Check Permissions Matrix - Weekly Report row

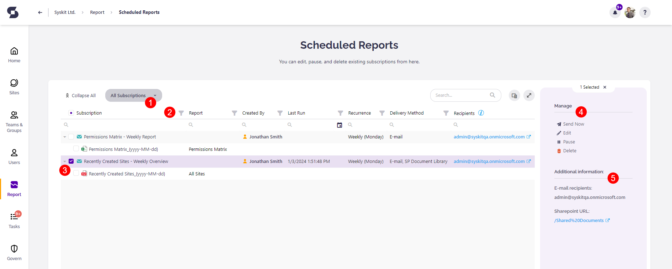[71, 137]
